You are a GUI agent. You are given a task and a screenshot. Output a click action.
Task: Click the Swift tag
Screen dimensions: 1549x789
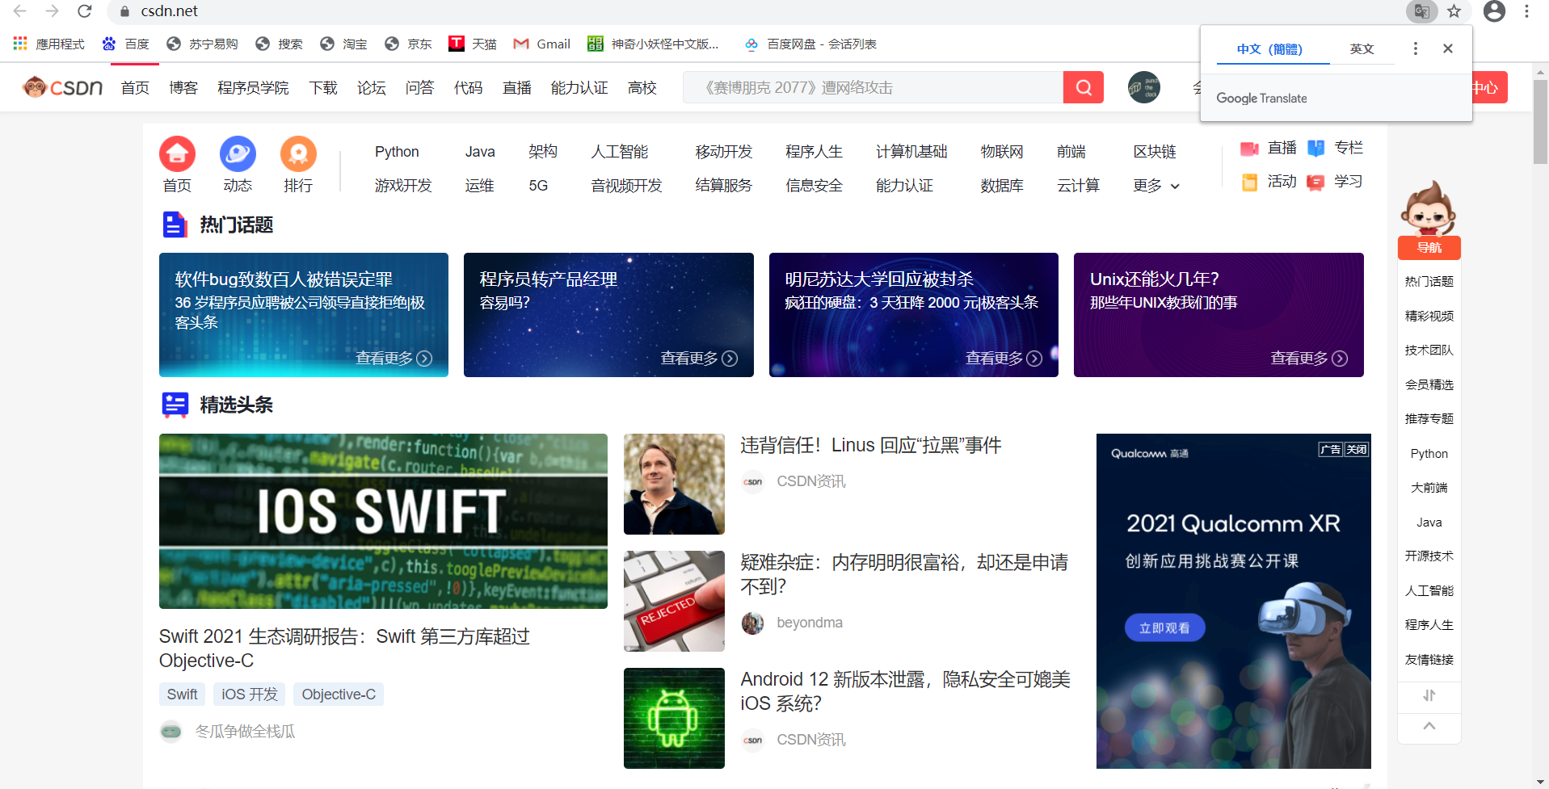tap(183, 695)
